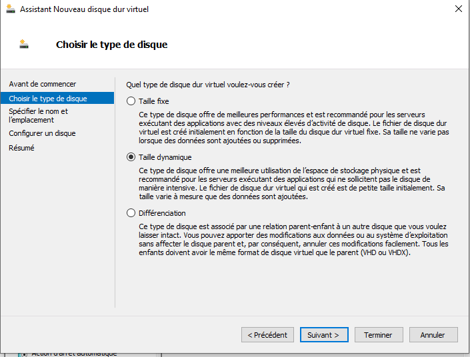Click the Action d'arrêt automatique item behind dialog
The height and width of the screenshot is (357, 470).
[x=74, y=354]
